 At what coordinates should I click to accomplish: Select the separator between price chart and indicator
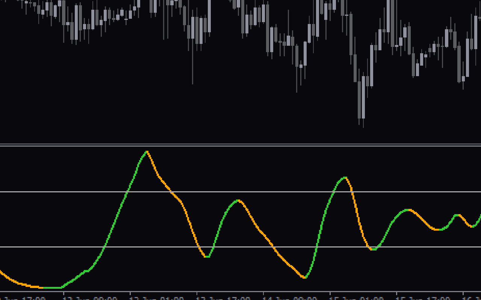click(240, 145)
